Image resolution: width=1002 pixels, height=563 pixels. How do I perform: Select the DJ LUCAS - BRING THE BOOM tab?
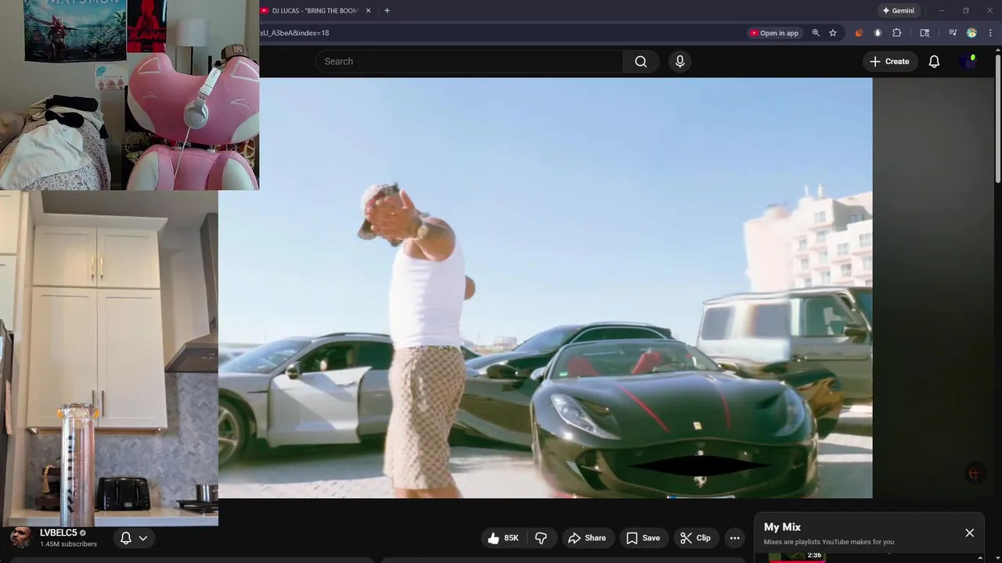click(x=315, y=11)
